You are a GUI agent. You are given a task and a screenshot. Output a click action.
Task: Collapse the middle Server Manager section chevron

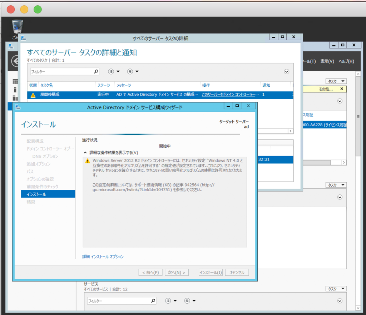340,197
